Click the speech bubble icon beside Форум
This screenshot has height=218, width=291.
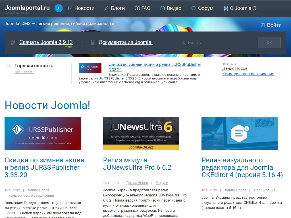click(x=194, y=8)
